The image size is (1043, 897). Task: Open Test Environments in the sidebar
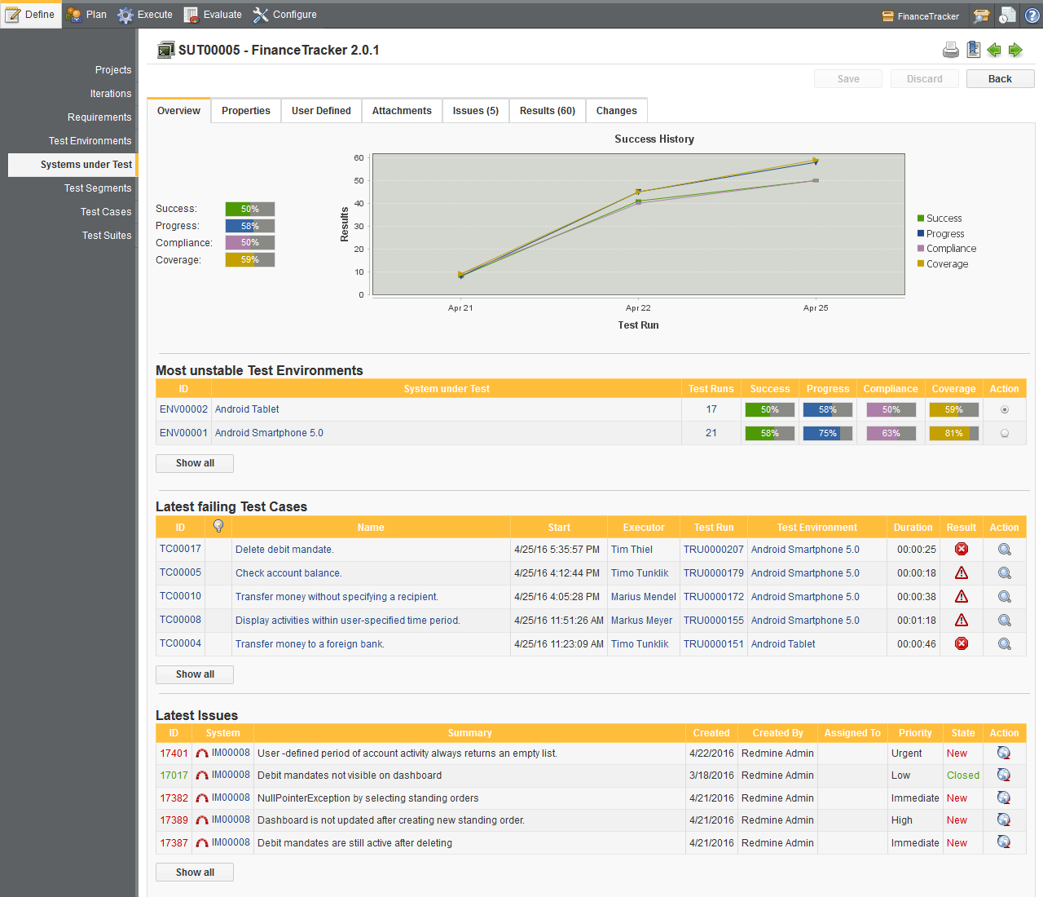coord(90,141)
